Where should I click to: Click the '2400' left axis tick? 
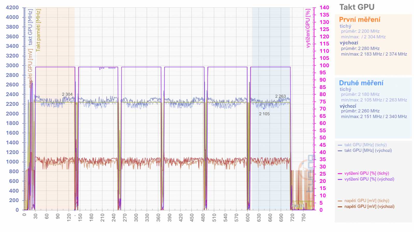pos(12,94)
